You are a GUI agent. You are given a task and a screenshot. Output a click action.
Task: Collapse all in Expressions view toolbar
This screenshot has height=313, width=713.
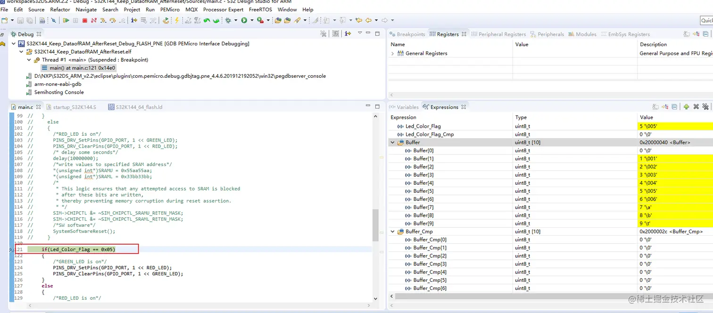pos(674,107)
